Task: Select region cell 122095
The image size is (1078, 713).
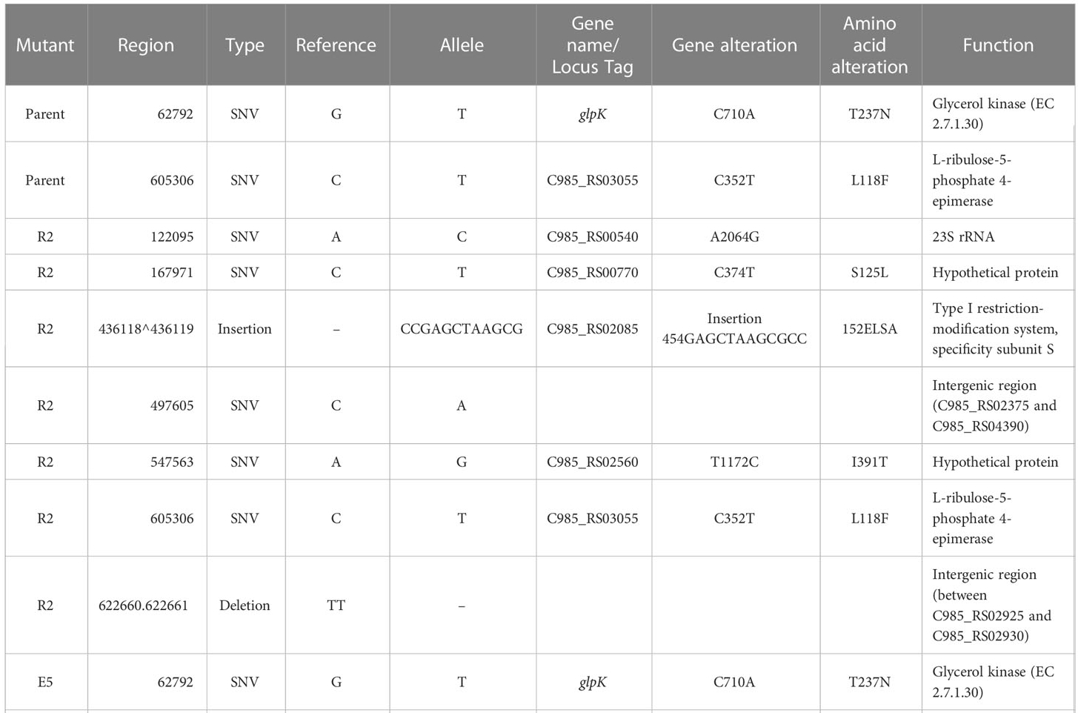Action: click(171, 236)
